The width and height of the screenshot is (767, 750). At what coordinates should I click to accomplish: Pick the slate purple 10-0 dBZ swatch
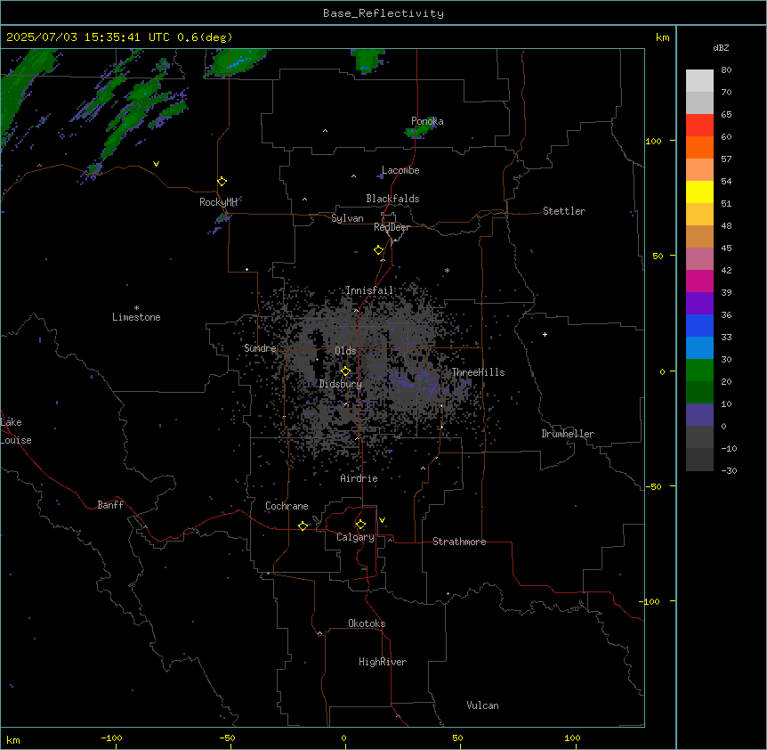pyautogui.click(x=699, y=415)
